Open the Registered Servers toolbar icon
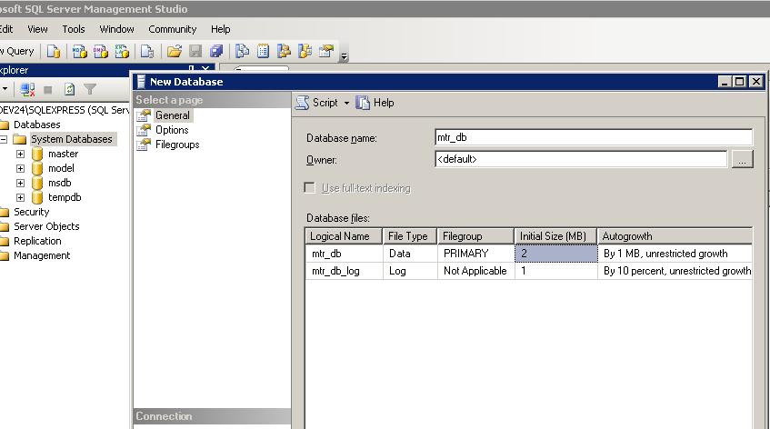This screenshot has height=429, width=770. [242, 51]
